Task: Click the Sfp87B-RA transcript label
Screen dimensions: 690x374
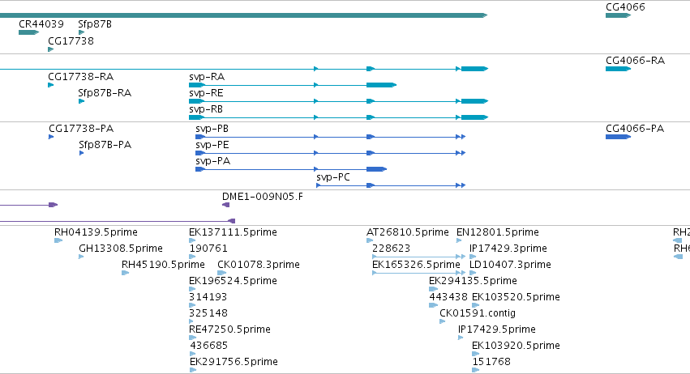Action: (105, 93)
